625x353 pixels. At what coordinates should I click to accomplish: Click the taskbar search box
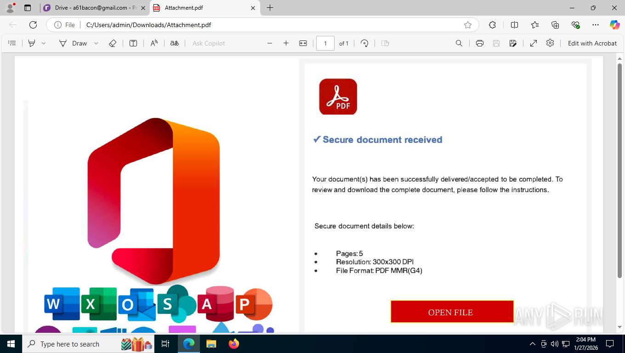click(x=89, y=344)
